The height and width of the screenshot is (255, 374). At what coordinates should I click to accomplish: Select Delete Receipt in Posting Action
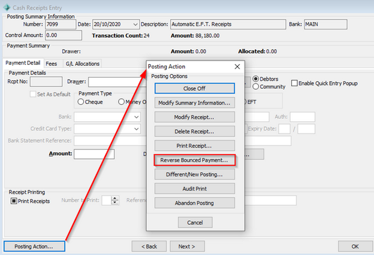coord(195,131)
